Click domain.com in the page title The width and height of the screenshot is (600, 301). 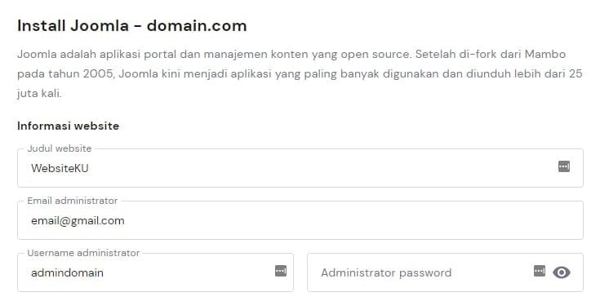[197, 25]
